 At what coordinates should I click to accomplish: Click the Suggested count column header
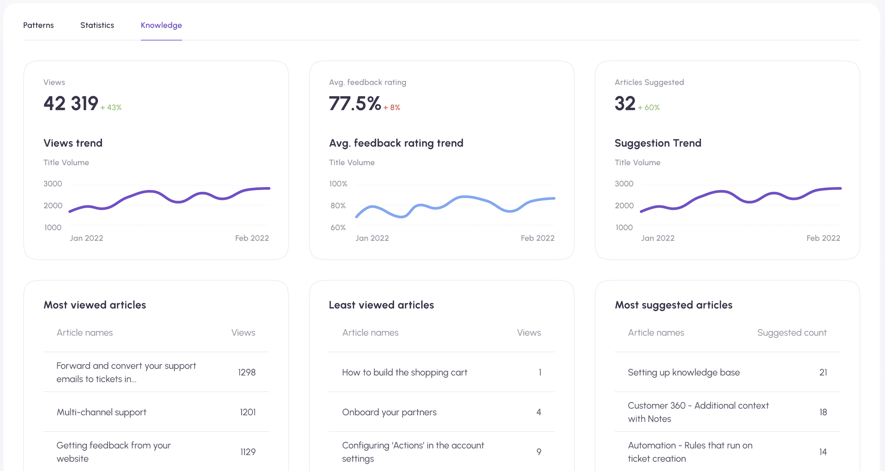(792, 332)
